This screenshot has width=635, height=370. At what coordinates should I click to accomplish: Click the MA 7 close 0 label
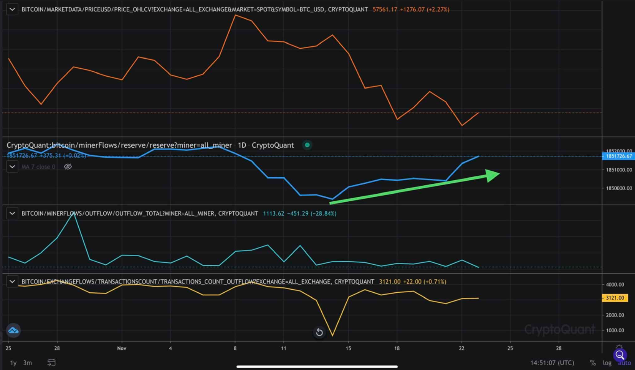pos(38,166)
